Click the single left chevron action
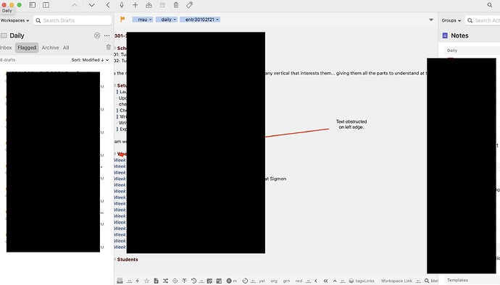 [x=316, y=281]
